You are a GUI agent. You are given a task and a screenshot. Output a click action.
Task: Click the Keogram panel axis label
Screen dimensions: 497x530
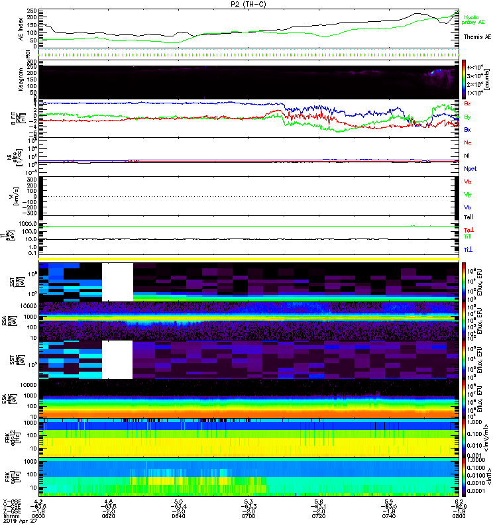click(21, 79)
